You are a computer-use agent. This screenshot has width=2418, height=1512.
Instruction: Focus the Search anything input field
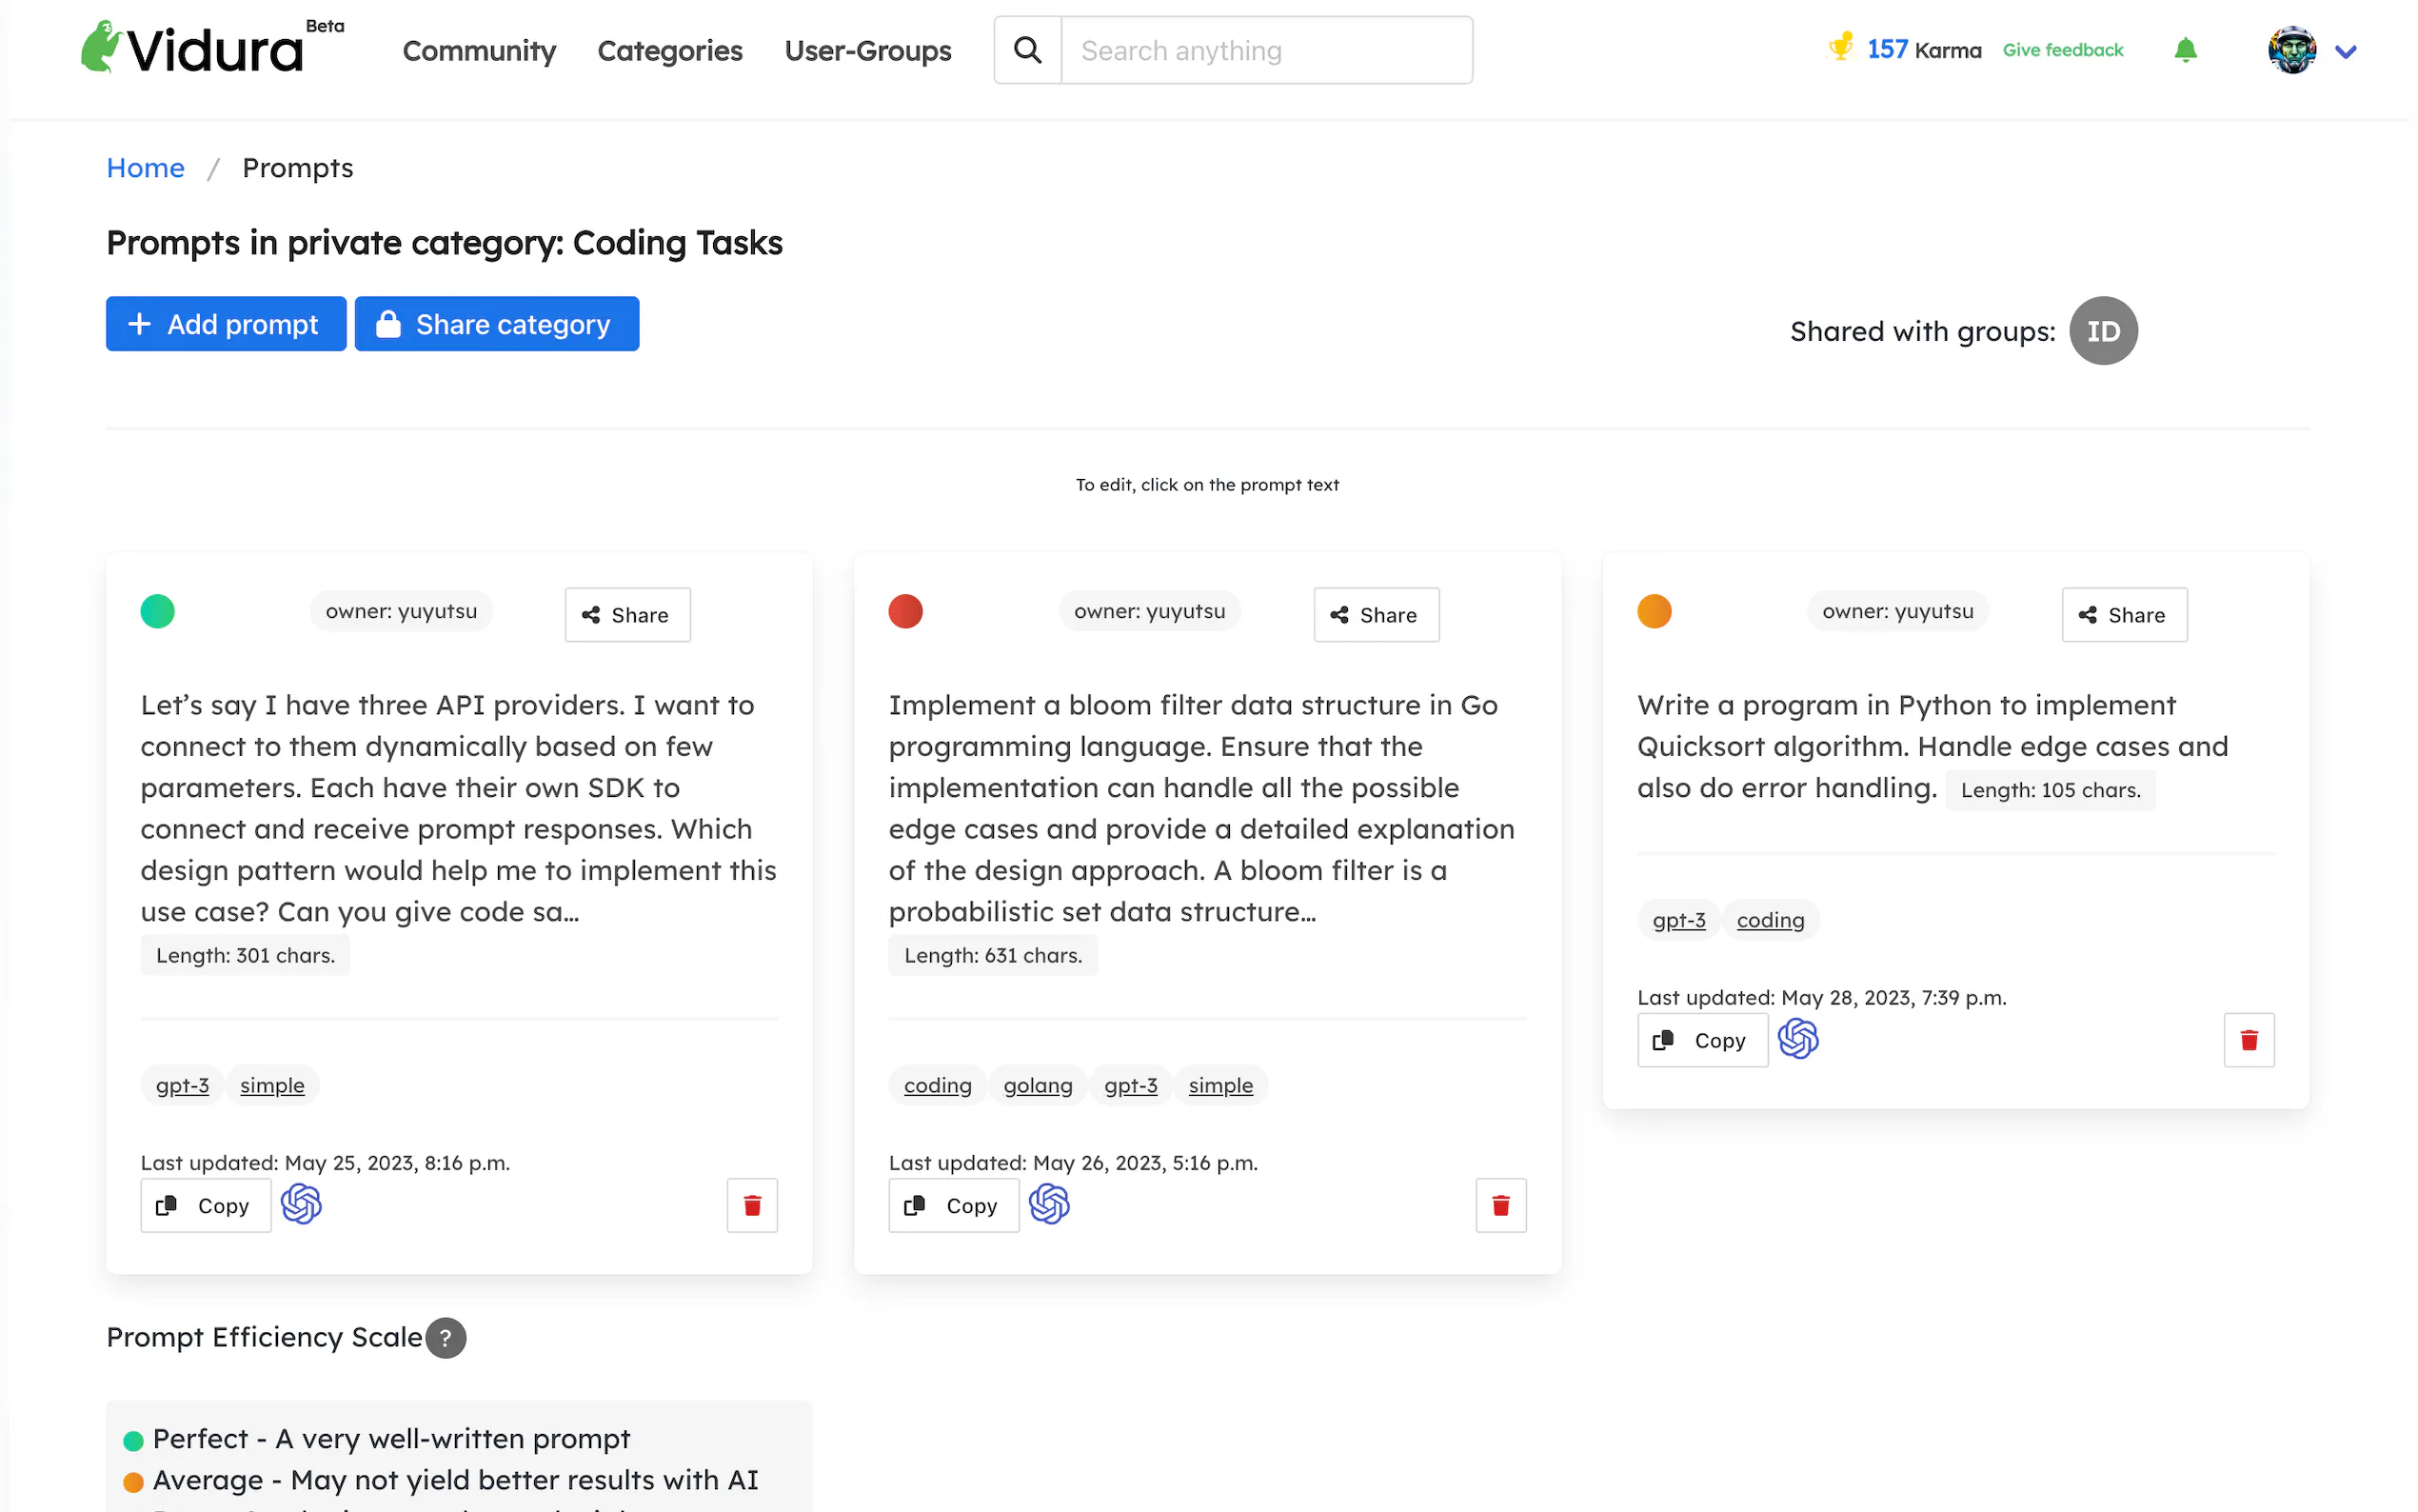point(1264,50)
